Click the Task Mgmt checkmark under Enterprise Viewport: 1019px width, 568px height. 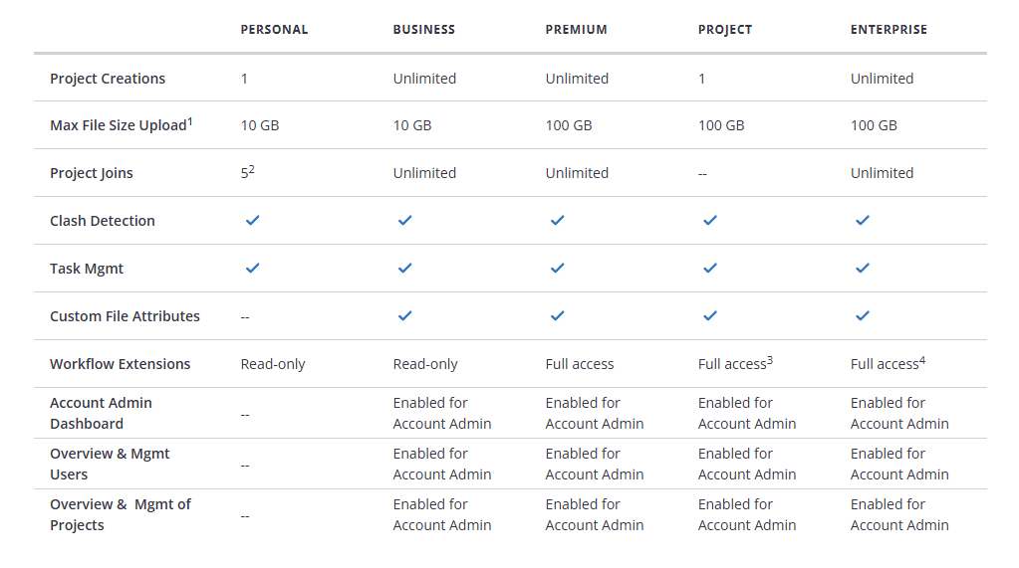(863, 269)
